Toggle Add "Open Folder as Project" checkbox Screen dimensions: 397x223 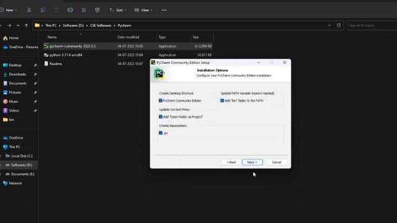click(x=161, y=117)
